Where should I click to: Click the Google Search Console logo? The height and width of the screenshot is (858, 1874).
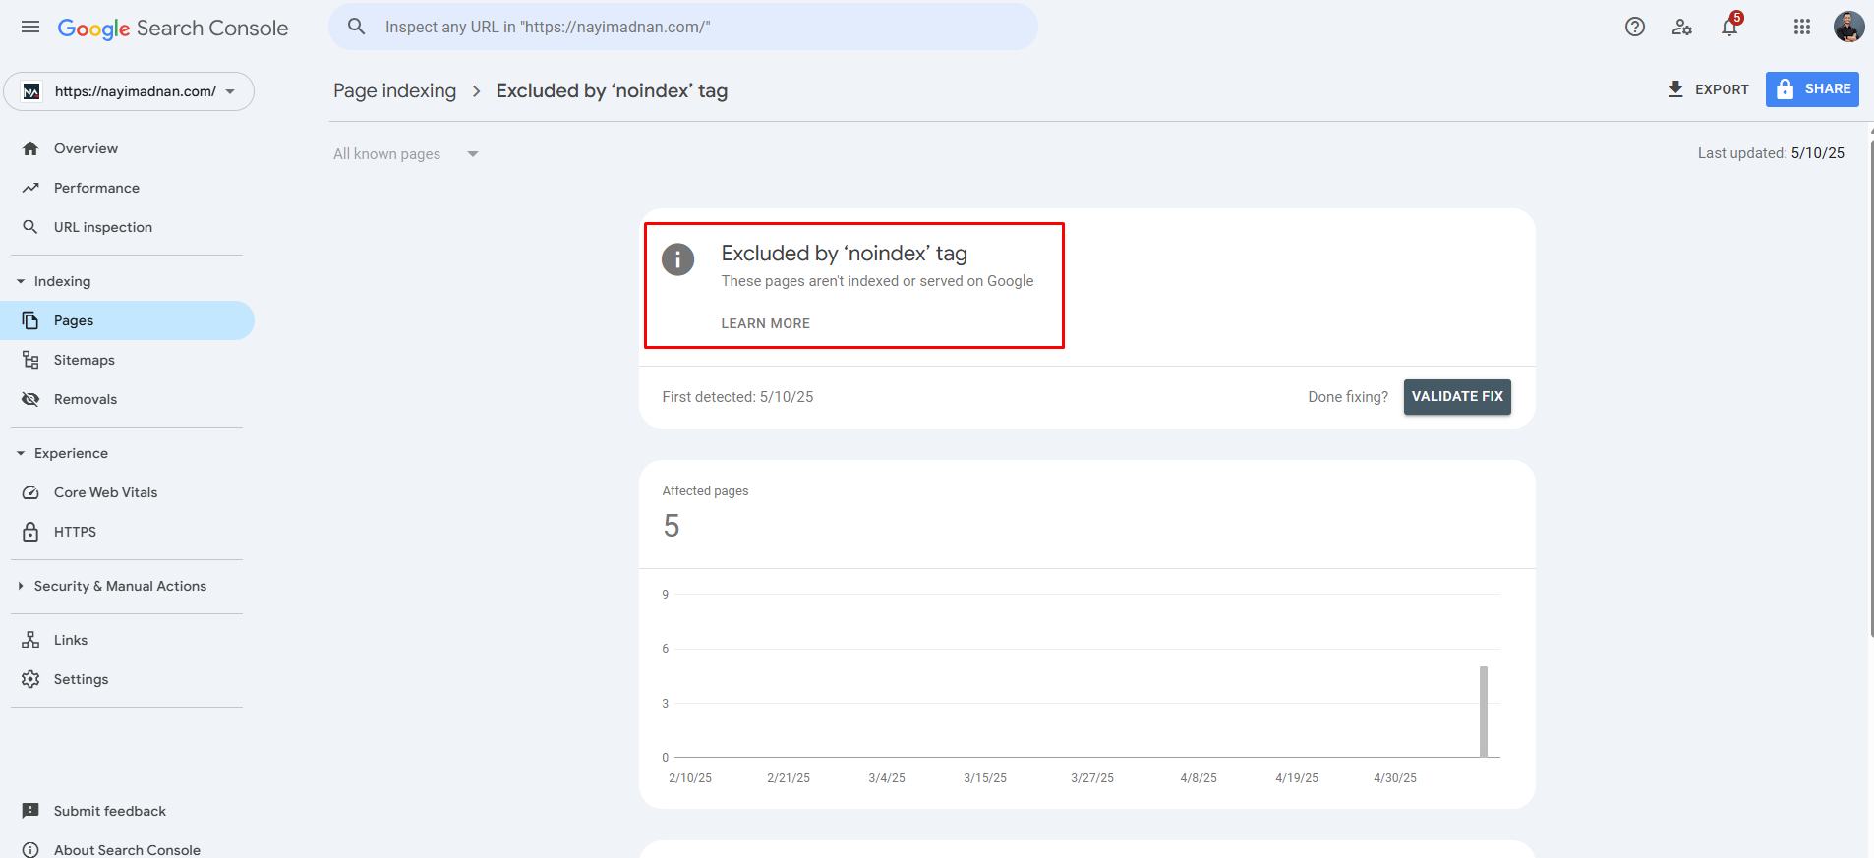(x=173, y=29)
